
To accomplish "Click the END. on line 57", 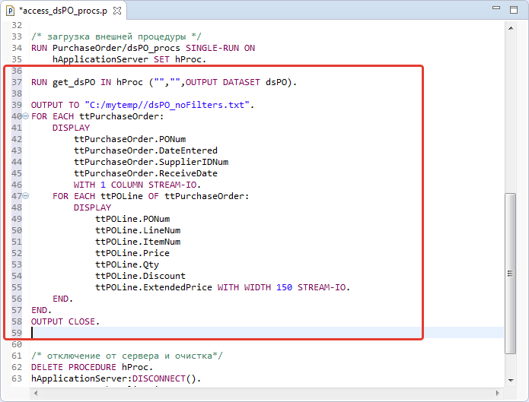I will coord(42,310).
